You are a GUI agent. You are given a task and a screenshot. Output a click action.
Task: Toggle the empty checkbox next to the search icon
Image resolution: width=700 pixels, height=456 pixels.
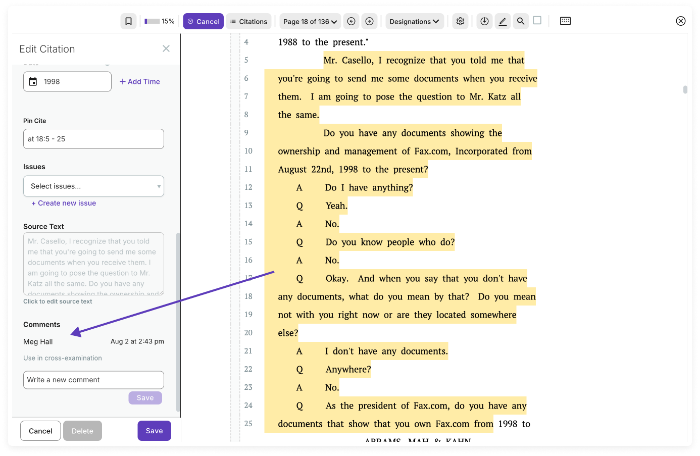(x=537, y=21)
